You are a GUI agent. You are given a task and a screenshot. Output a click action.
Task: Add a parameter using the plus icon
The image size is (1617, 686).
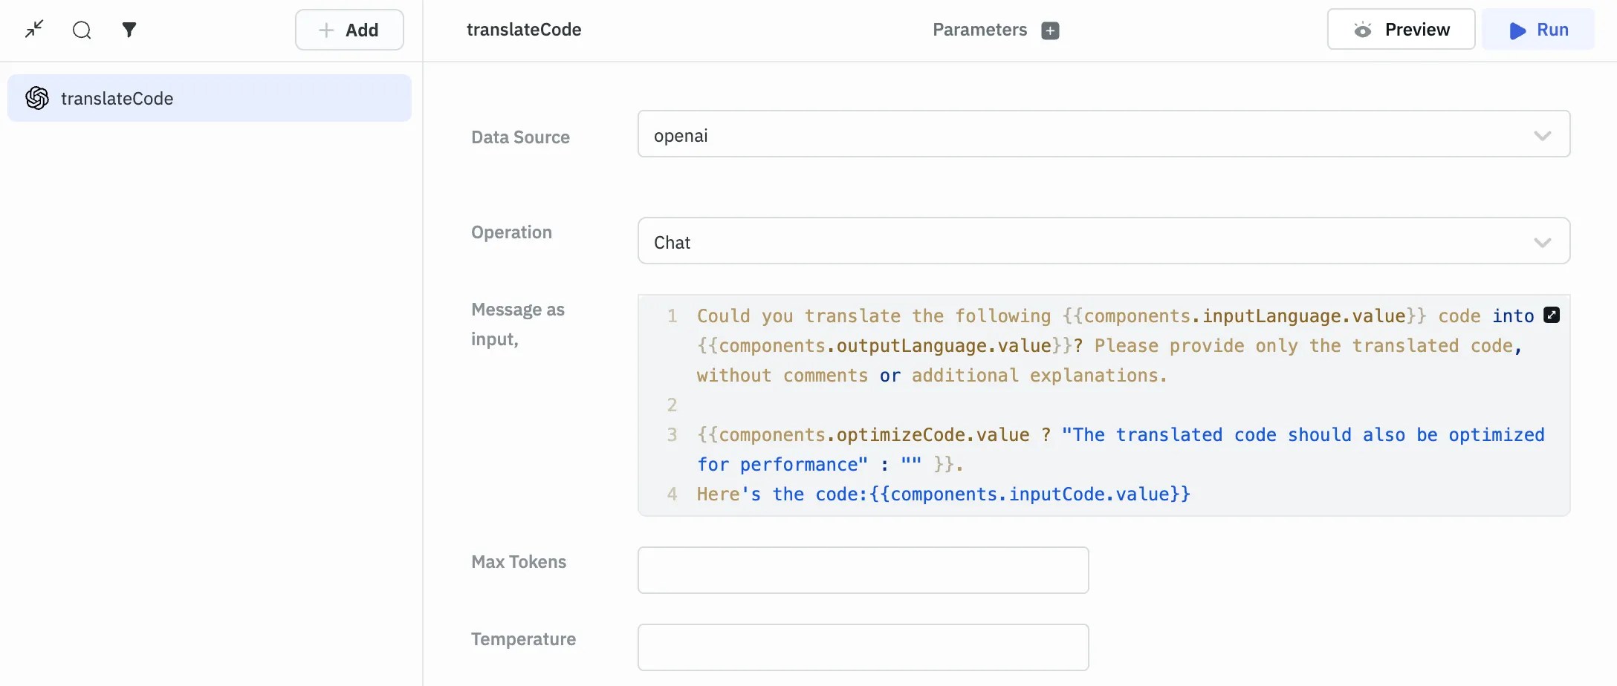[1050, 30]
